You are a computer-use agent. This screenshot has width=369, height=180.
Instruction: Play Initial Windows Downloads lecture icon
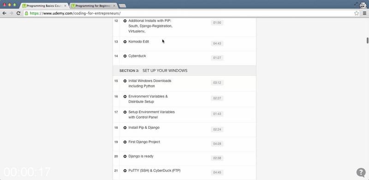coord(125,81)
